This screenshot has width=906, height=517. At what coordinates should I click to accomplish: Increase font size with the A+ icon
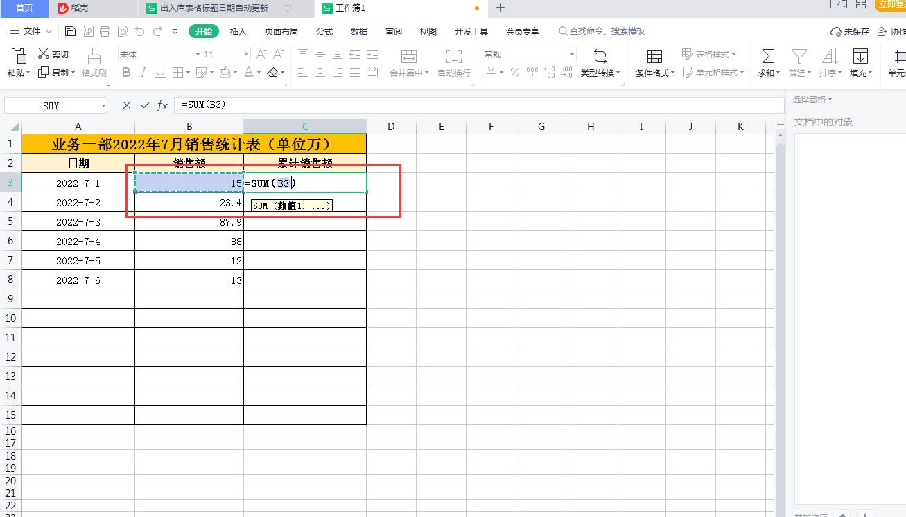[262, 54]
